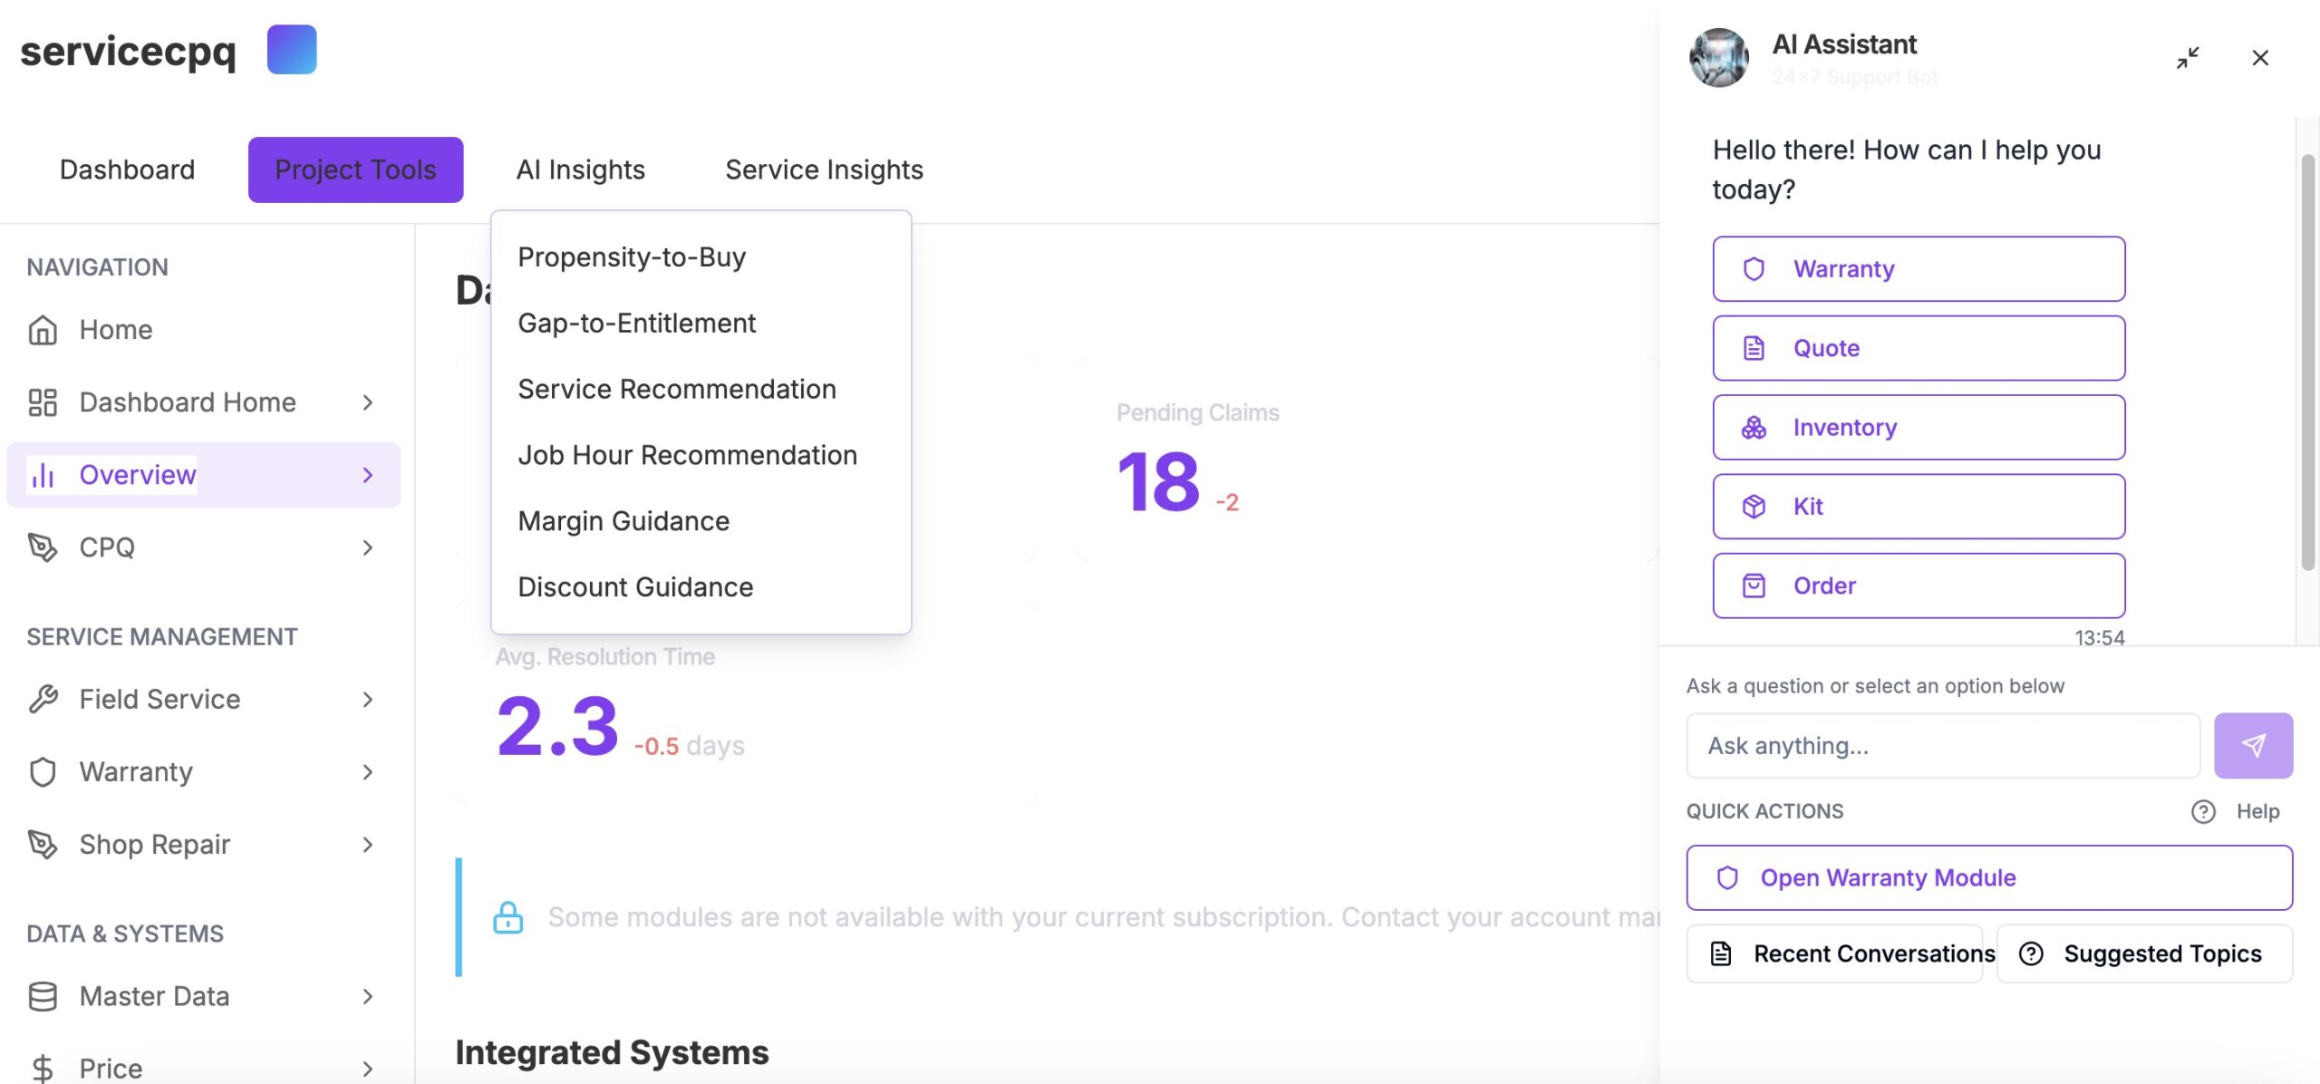Screen dimensions: 2320x1084
Task: Click Open Warranty Module quick action
Action: (1989, 877)
